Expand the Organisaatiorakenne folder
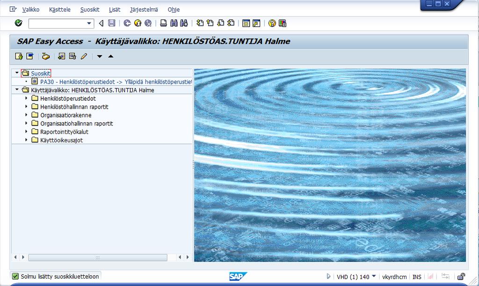Screen dimensions: 479x286 click(x=26, y=115)
